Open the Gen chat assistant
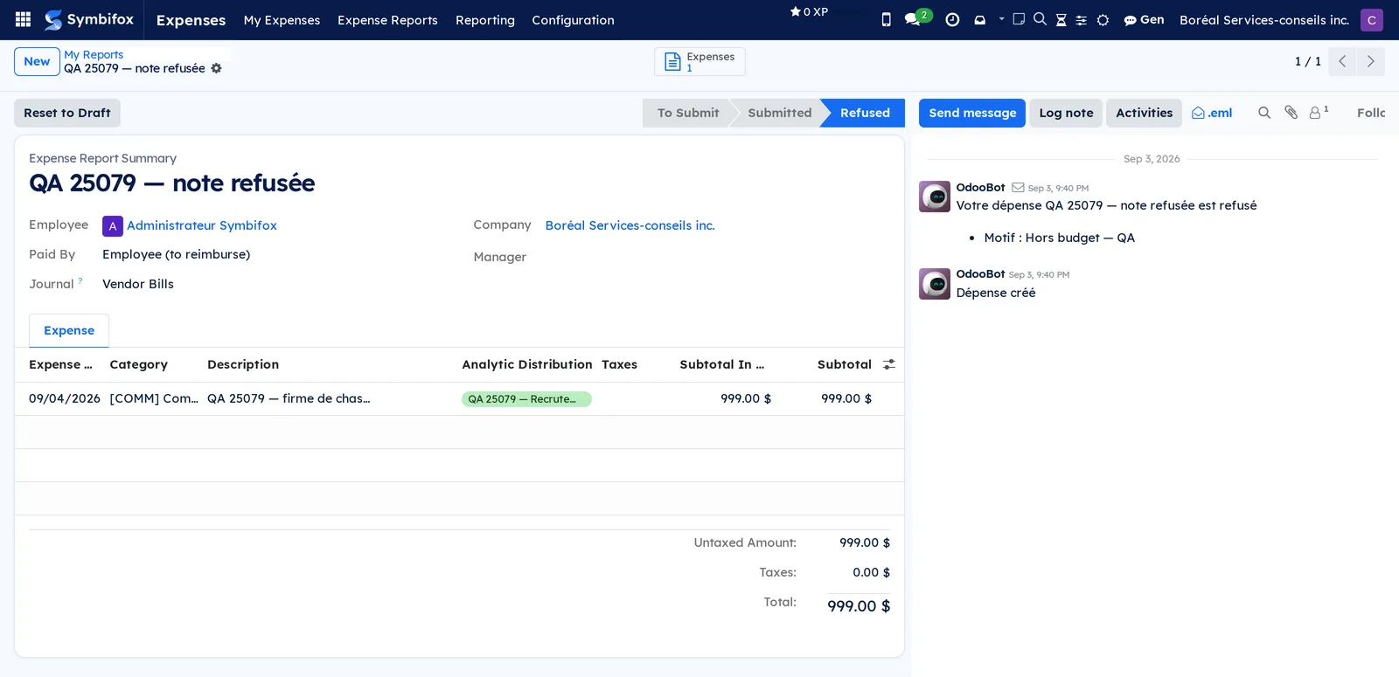Image resolution: width=1399 pixels, height=677 pixels. pyautogui.click(x=1144, y=19)
